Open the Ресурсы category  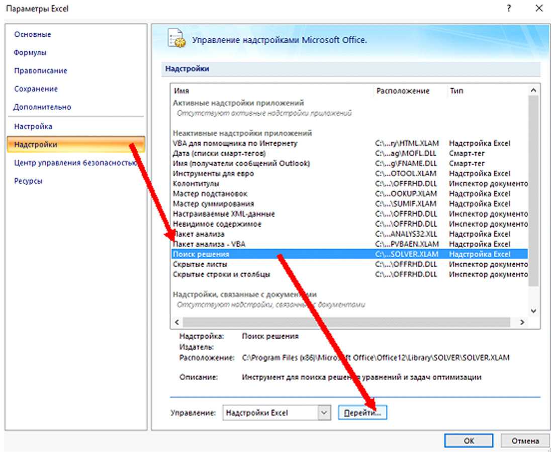tap(28, 181)
